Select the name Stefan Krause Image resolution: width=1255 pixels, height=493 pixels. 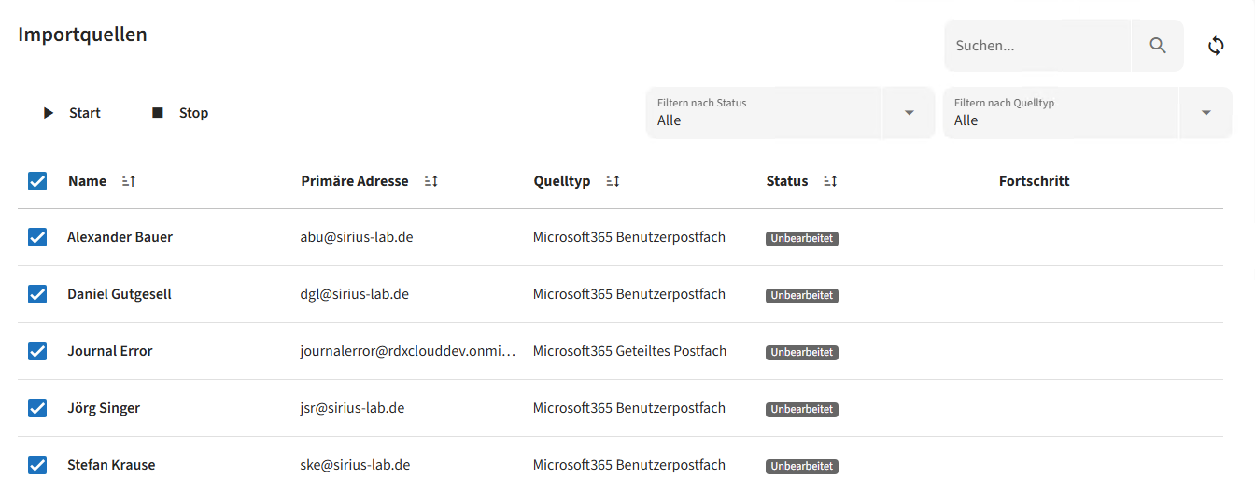point(111,465)
